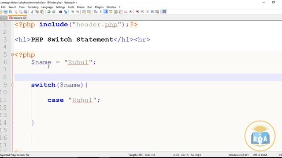Open the question mark help menu
The height and width of the screenshot is (158, 282).
pyautogui.click(x=119, y=7)
